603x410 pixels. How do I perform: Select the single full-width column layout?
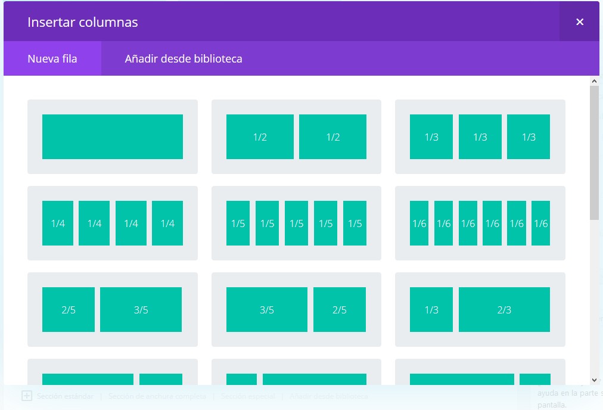(113, 136)
